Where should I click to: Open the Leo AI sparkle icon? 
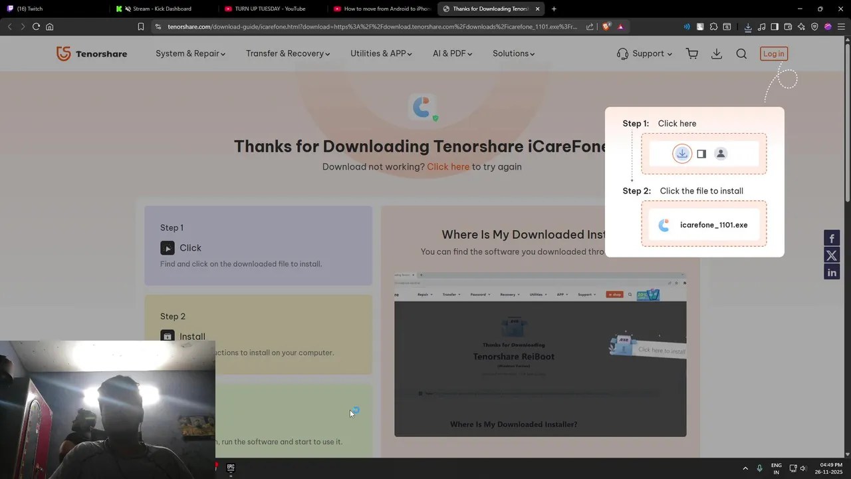[801, 27]
